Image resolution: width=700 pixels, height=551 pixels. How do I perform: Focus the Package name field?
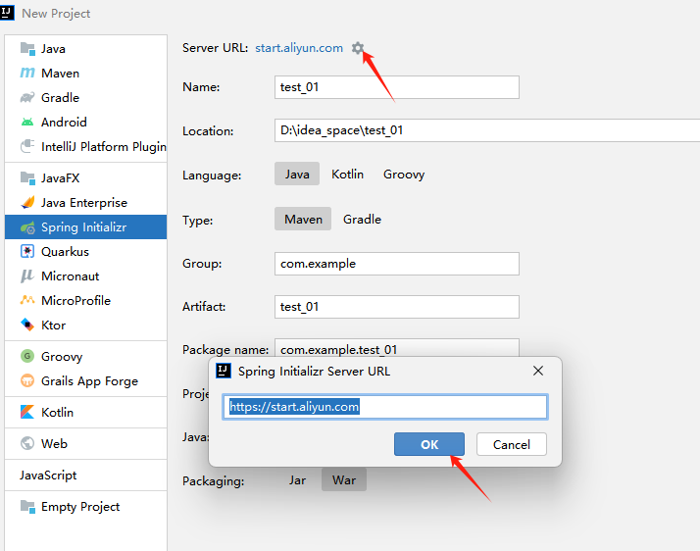396,348
